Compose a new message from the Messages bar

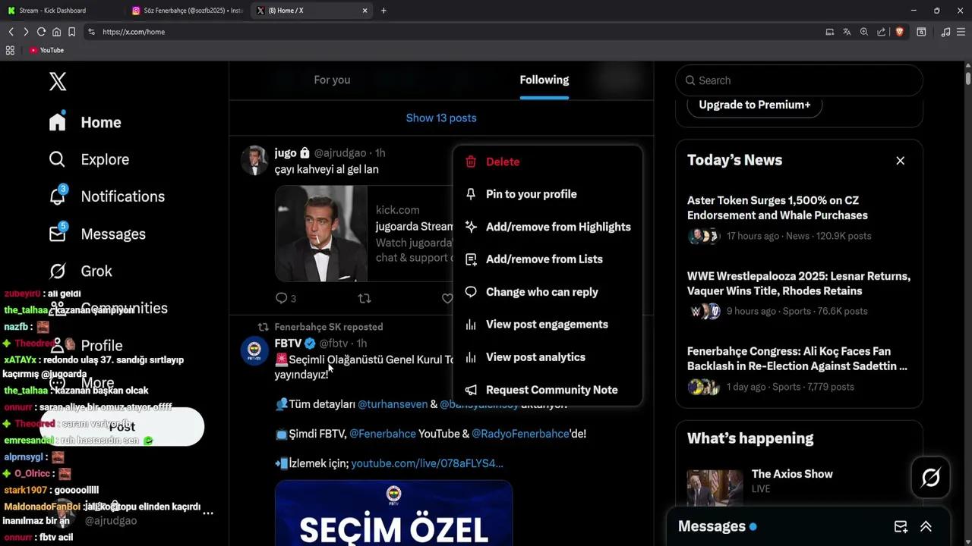coord(901,526)
